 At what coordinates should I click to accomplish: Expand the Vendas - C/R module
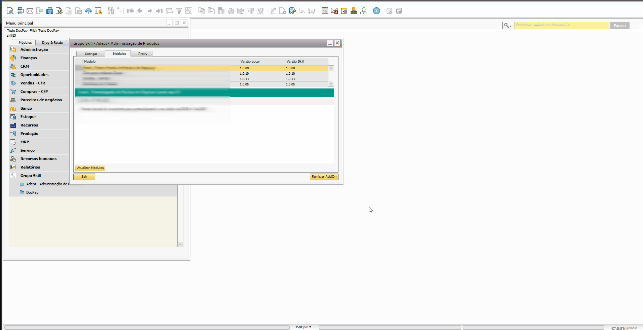pos(33,83)
